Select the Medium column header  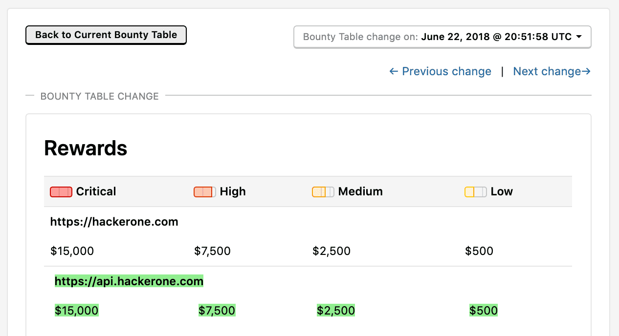coord(360,191)
